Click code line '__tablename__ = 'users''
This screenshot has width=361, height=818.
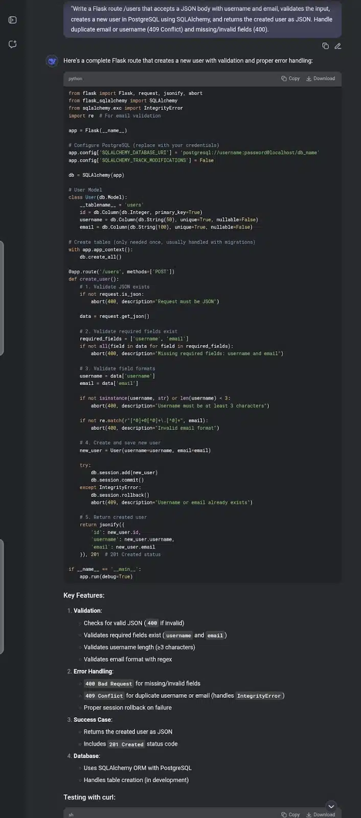pyautogui.click(x=111, y=205)
